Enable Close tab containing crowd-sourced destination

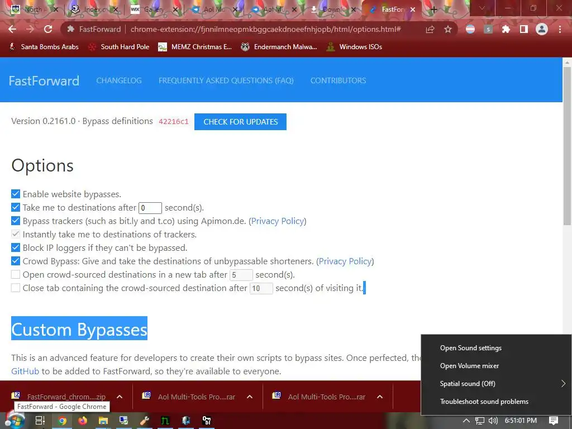click(15, 288)
